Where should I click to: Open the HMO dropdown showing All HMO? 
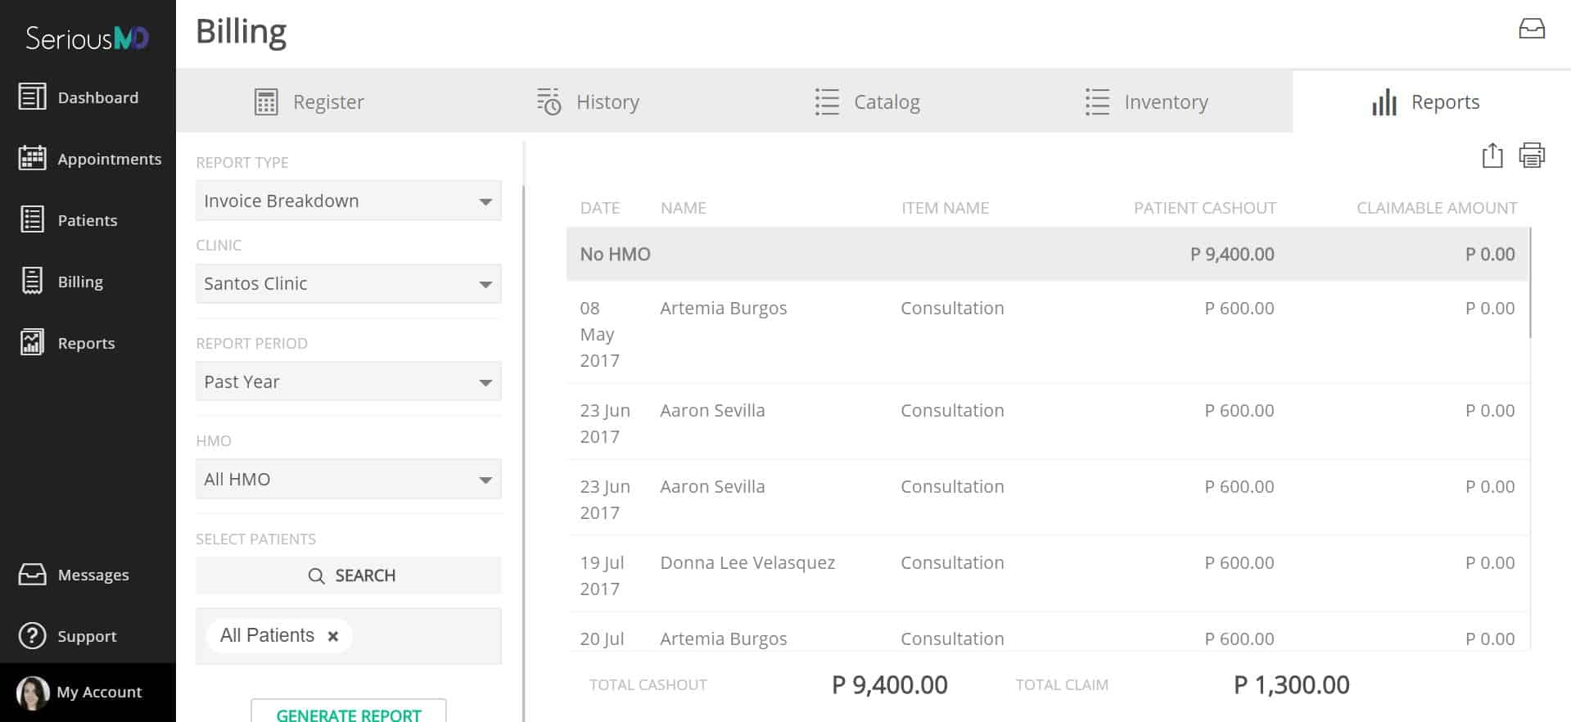tap(349, 479)
